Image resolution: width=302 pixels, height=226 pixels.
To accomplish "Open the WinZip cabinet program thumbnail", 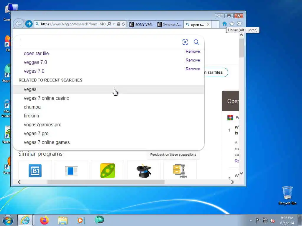I will (180, 171).
